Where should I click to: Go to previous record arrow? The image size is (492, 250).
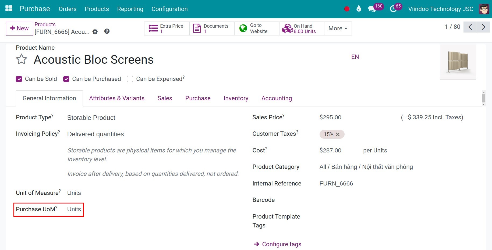pos(470,27)
